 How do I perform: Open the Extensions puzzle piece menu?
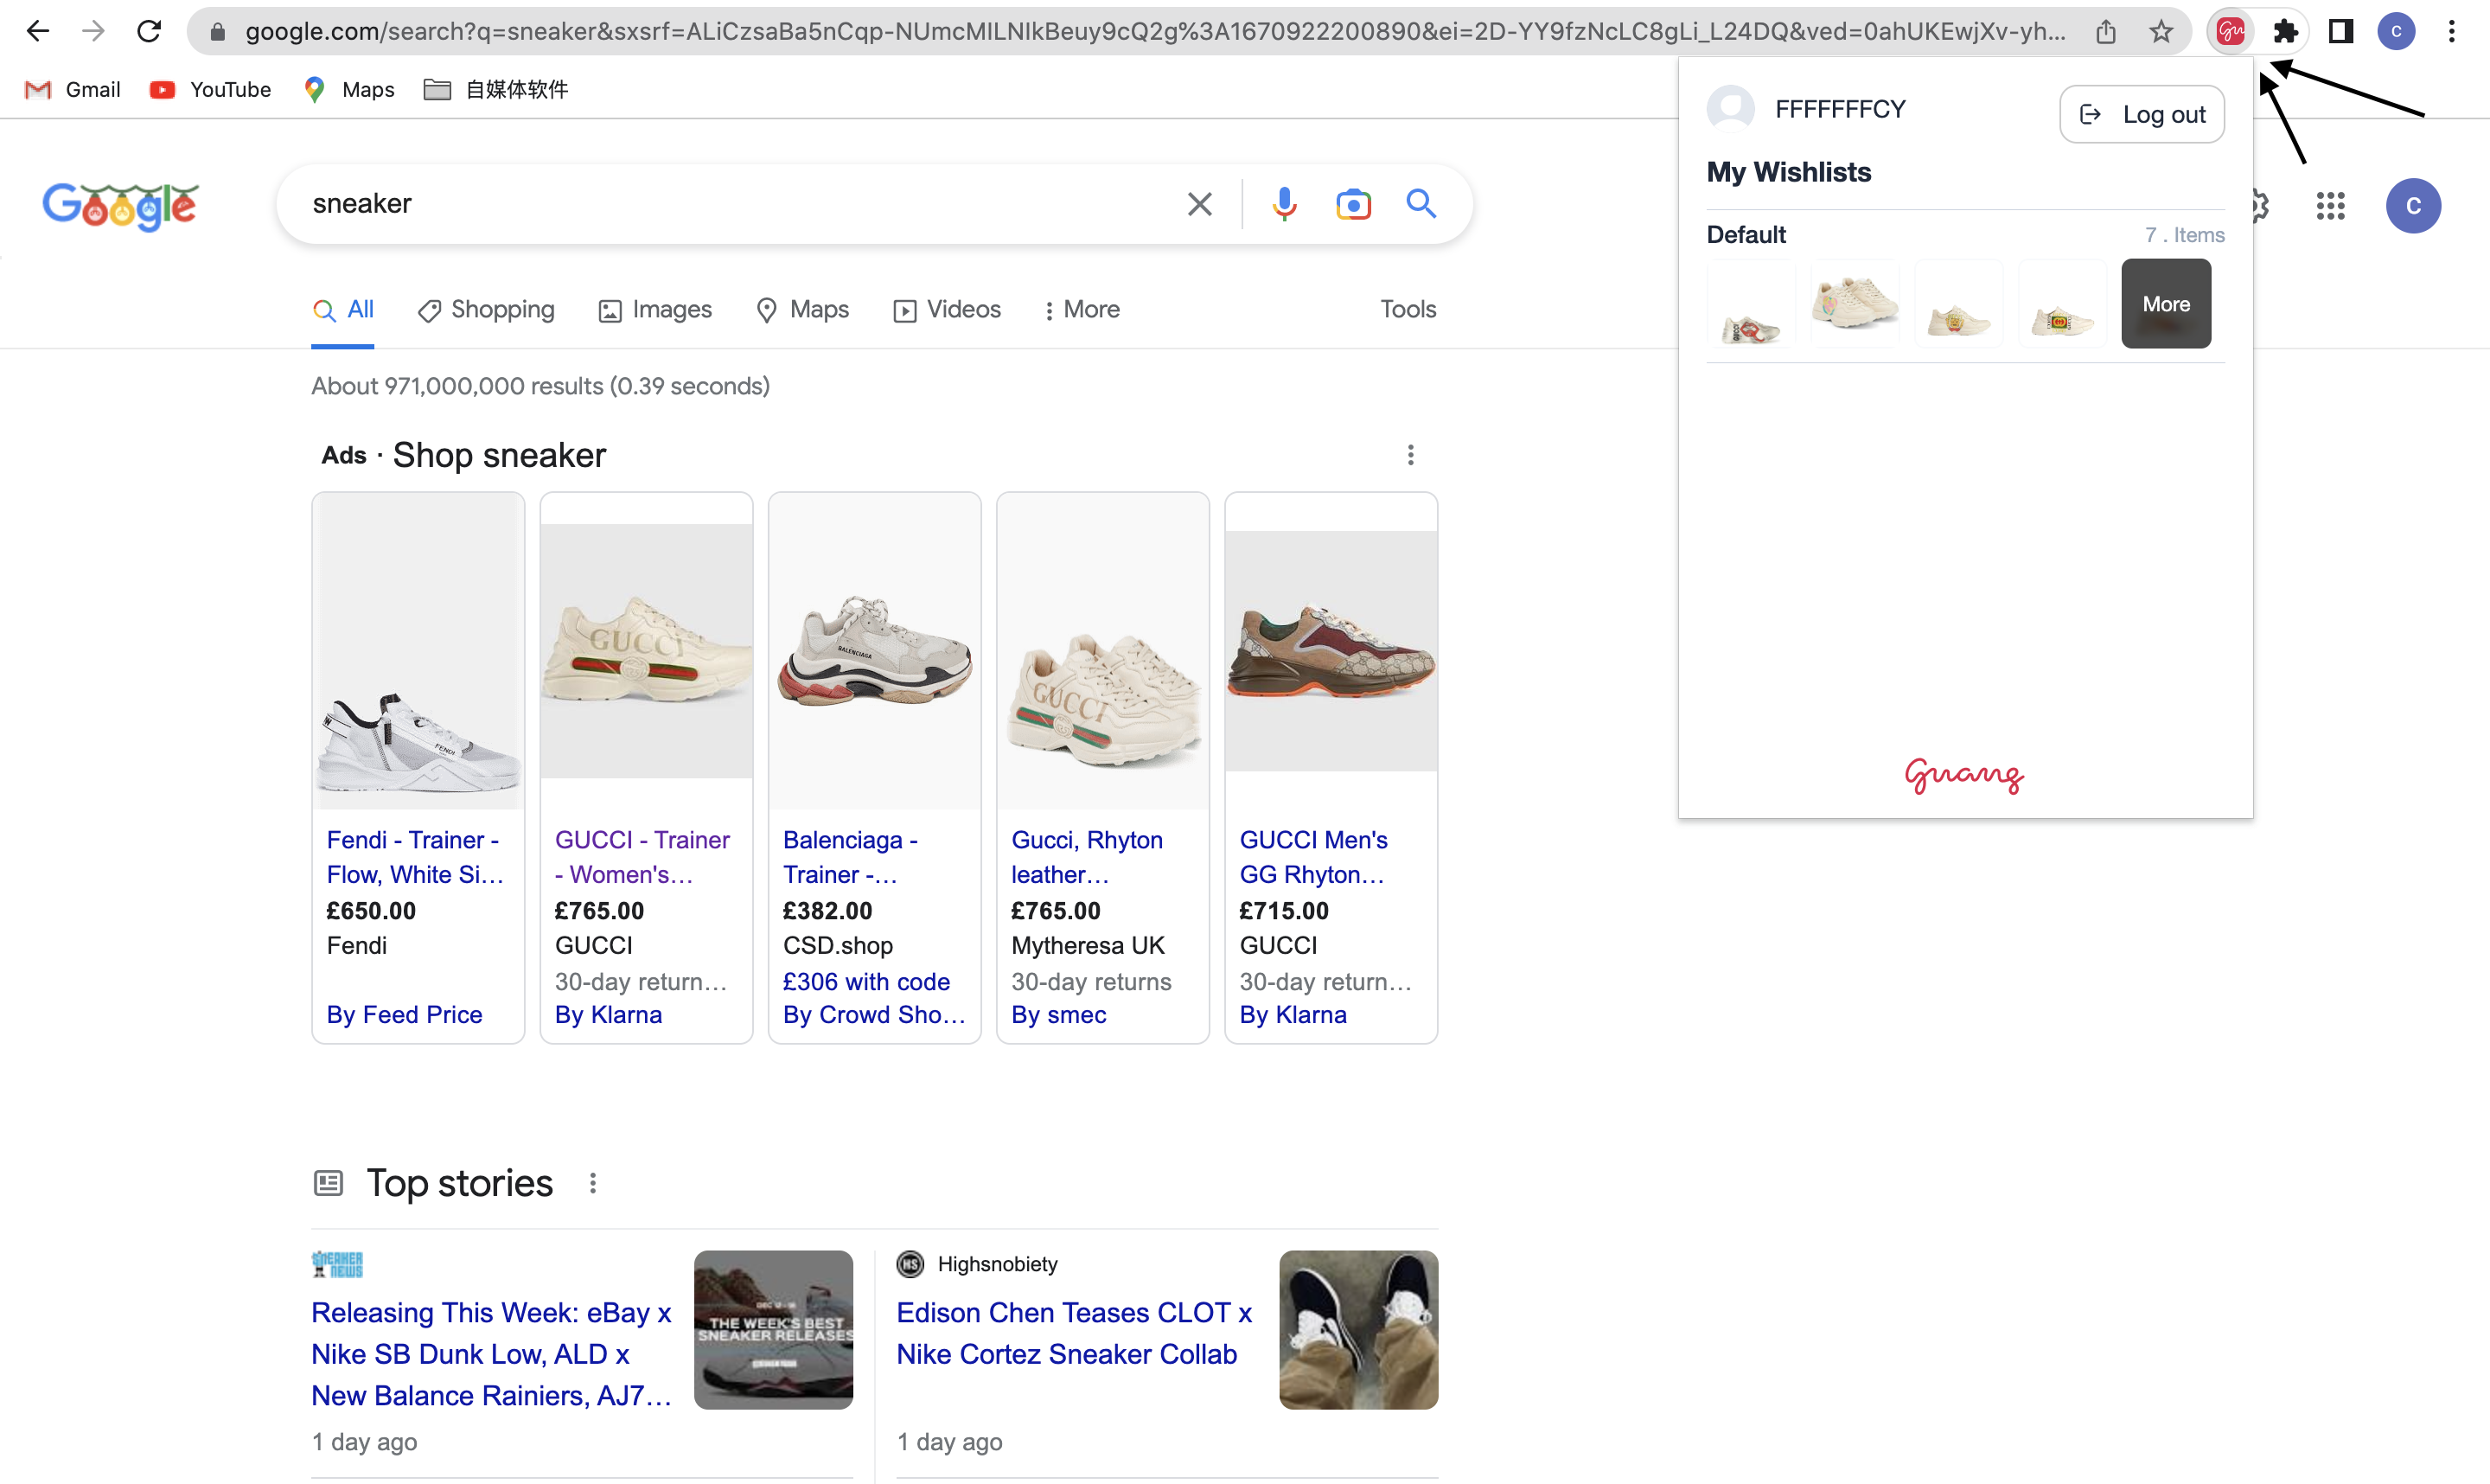point(2285,32)
